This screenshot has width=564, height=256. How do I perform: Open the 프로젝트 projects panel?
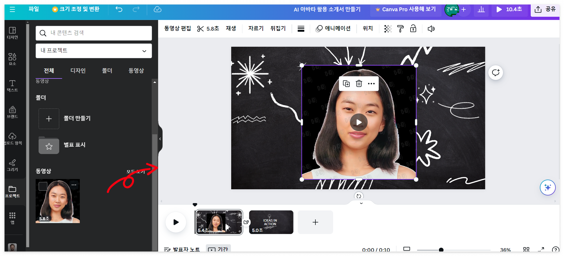12,191
